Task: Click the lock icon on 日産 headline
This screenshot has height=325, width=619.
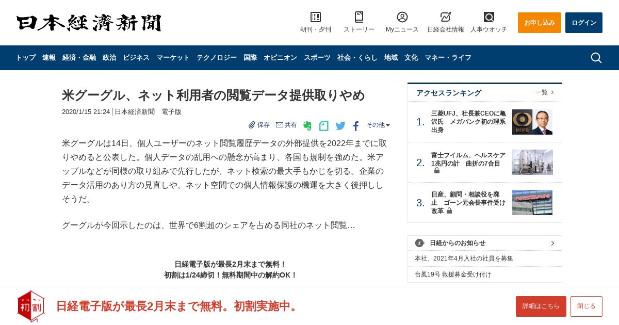Action: pos(449,211)
